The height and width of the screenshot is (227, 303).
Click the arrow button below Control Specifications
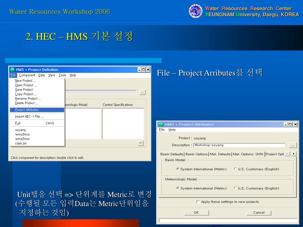coord(141,143)
